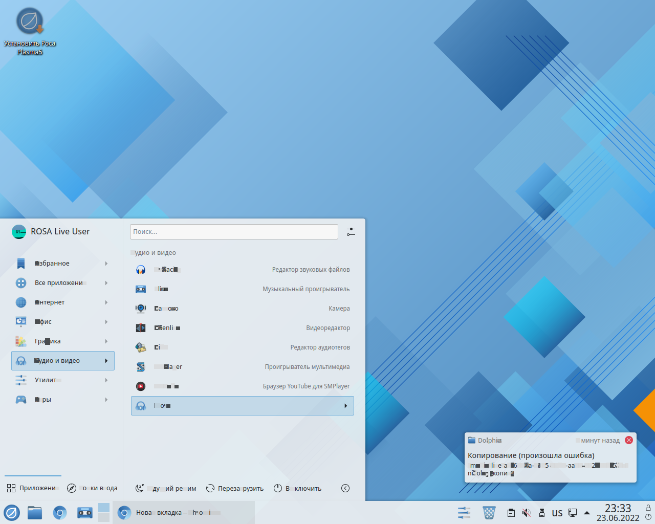Viewport: 655px width, 524px height.
Task: Click the Dolphin file manager taskbar icon
Action: (35, 512)
